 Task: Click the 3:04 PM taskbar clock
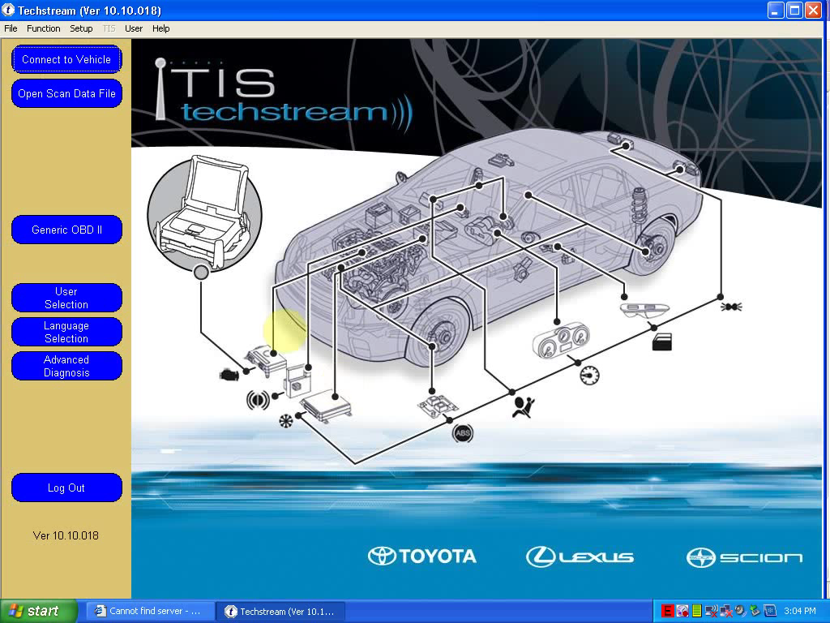point(800,612)
